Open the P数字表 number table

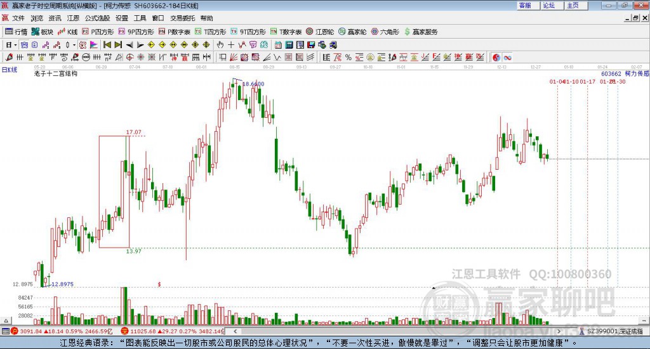(x=175, y=32)
